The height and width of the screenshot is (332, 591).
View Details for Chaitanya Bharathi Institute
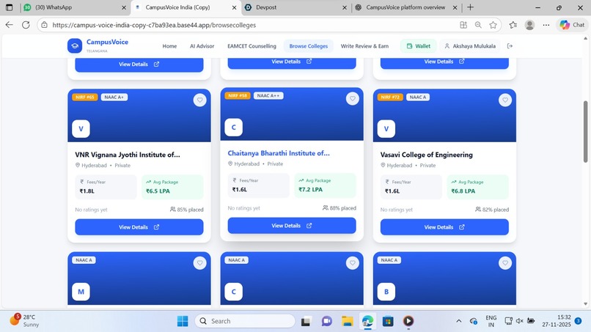pos(292,226)
